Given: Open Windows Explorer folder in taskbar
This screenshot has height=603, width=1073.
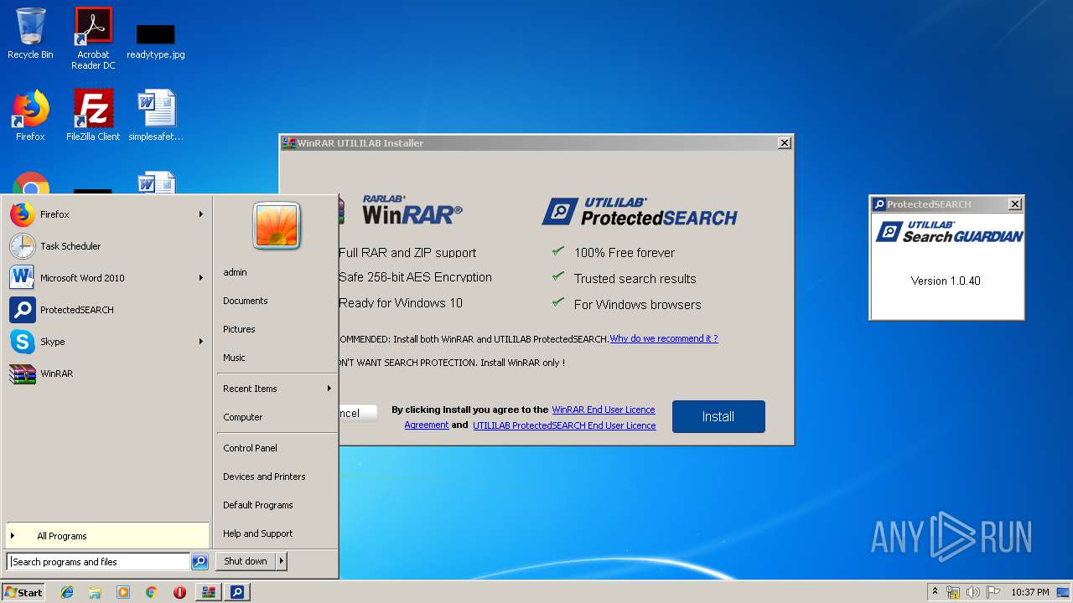Looking at the screenshot, I should point(95,592).
